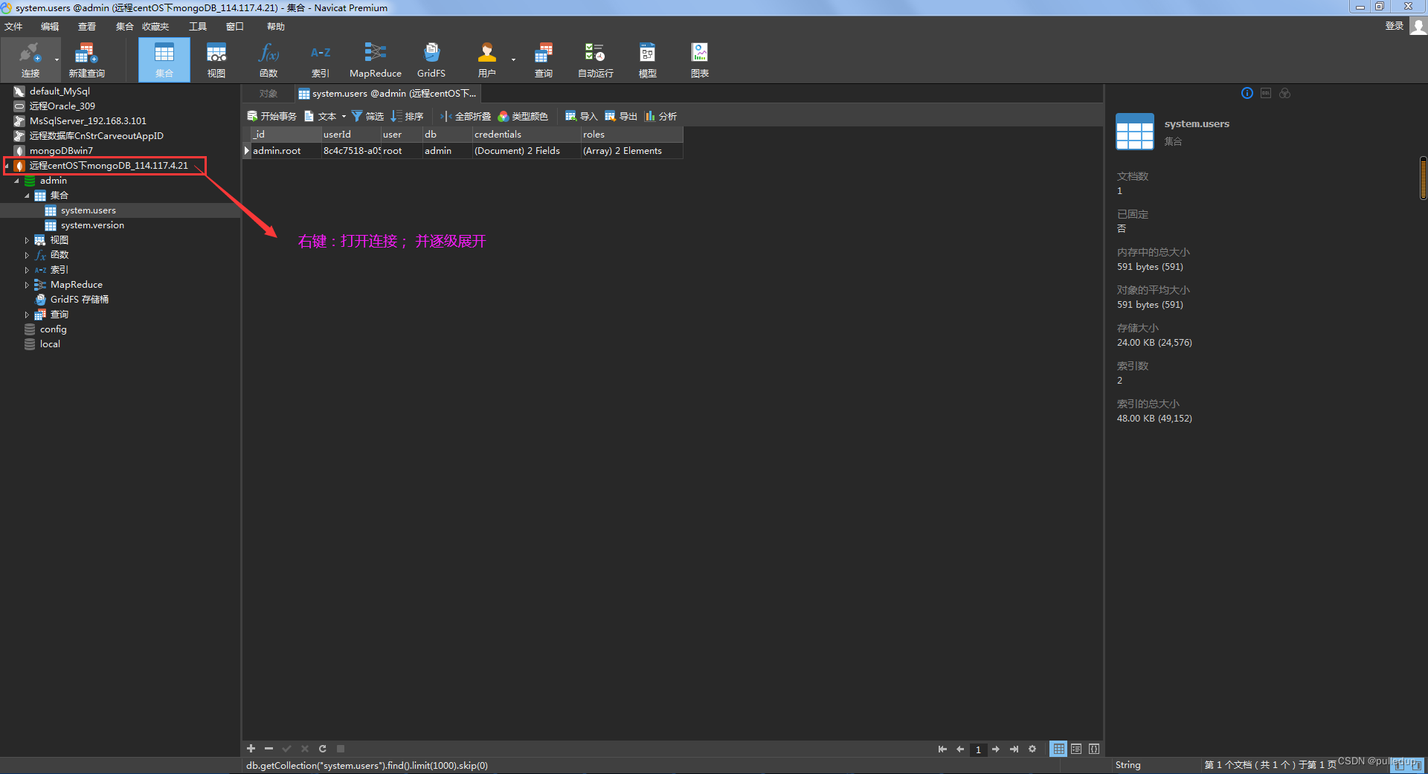Click the roles column header

[631, 135]
